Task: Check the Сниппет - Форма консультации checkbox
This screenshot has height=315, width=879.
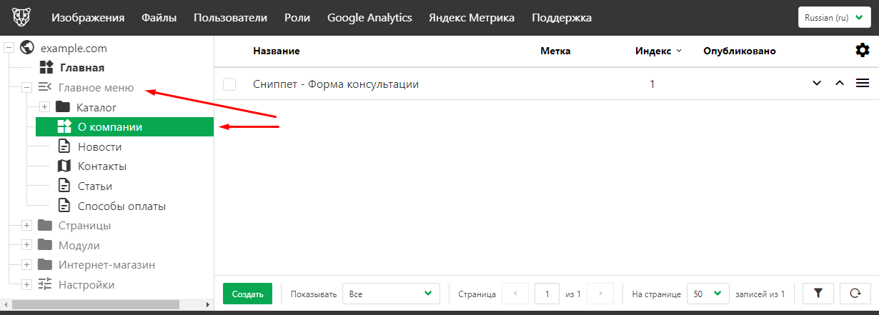Action: (x=229, y=84)
